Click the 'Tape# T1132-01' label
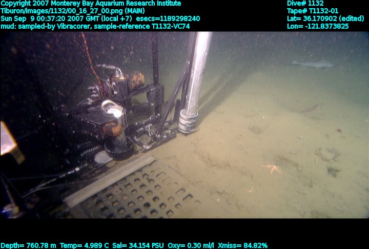The image size is (369, 249). 313,11
